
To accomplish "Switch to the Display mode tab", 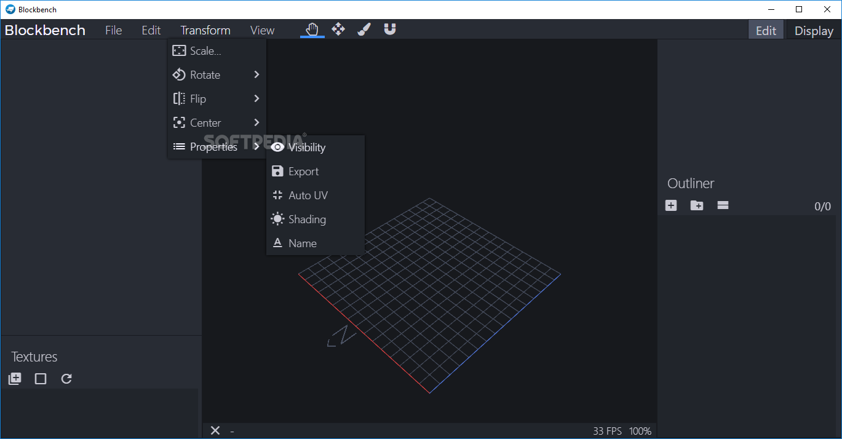I will pos(814,30).
